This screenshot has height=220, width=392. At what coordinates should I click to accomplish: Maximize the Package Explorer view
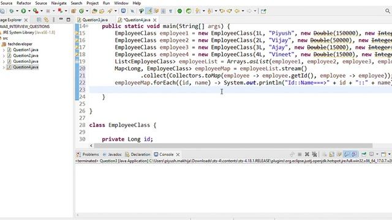tap(68, 20)
